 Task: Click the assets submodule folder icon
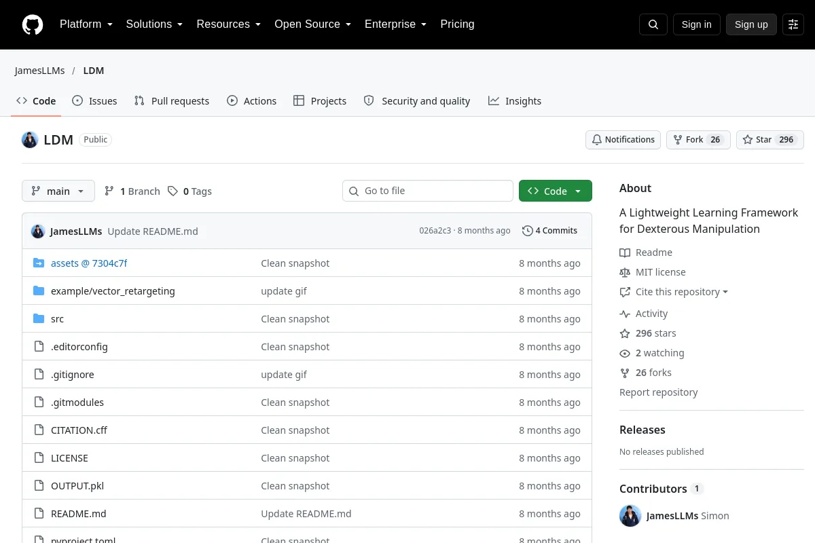coord(39,263)
